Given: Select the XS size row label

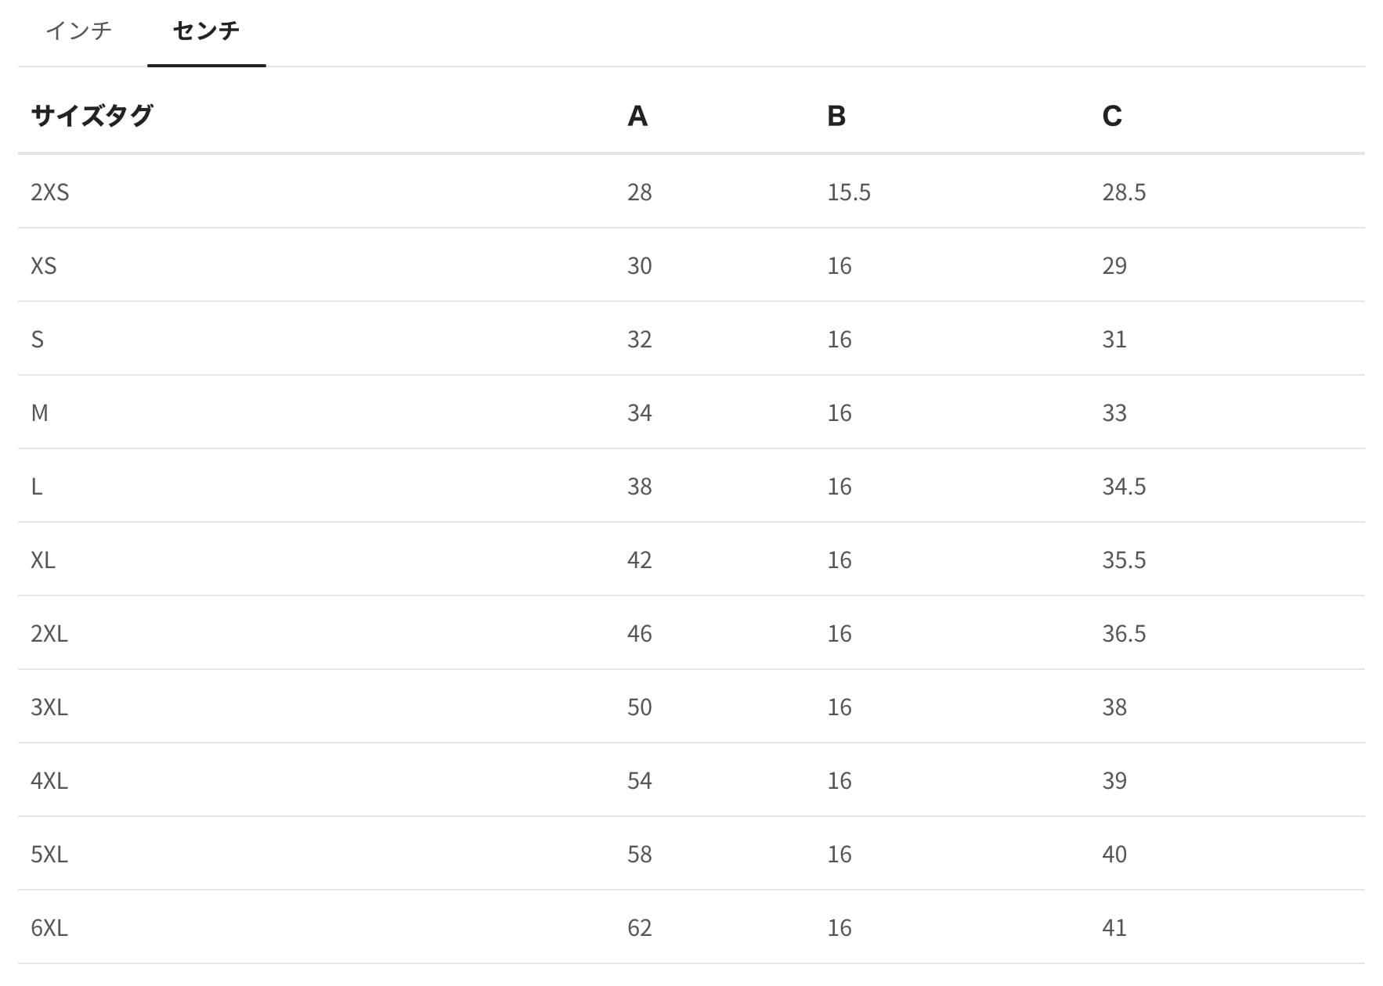Looking at the screenshot, I should tap(44, 265).
